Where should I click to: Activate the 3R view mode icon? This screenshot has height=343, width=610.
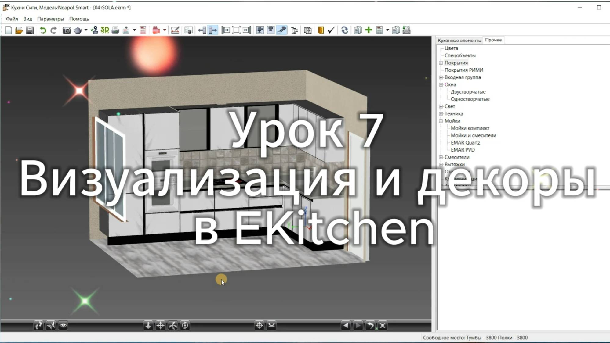click(x=104, y=30)
